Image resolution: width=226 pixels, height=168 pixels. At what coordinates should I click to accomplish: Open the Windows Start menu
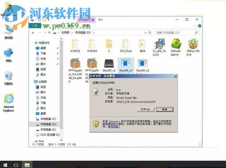(5, 165)
